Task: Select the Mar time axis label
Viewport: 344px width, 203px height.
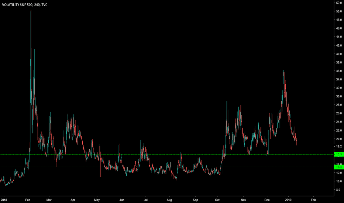Action: pyautogui.click(x=49, y=200)
